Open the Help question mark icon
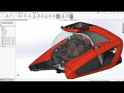 click(114, 13)
